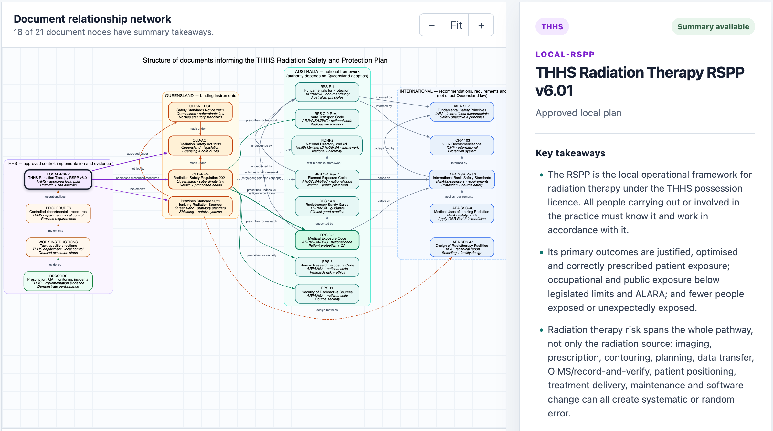Select the IAEA SRS 47 Radiotherapy Facilities node
Screen dimensions: 773x431
(x=462, y=247)
